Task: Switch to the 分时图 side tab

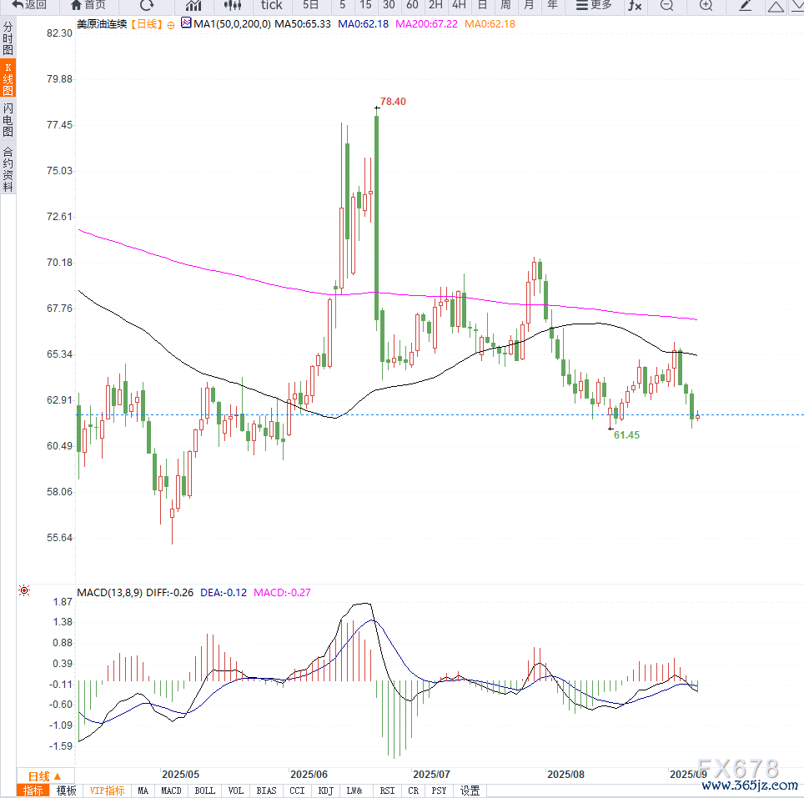Action: [8, 38]
